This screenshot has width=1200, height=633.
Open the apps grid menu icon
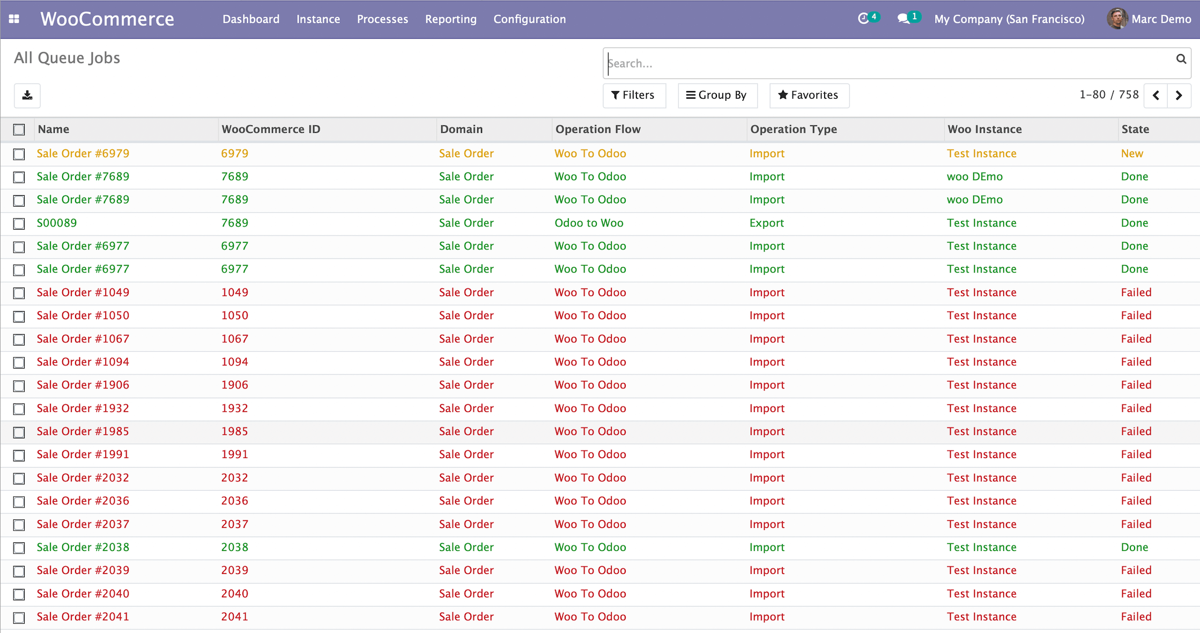tap(14, 19)
